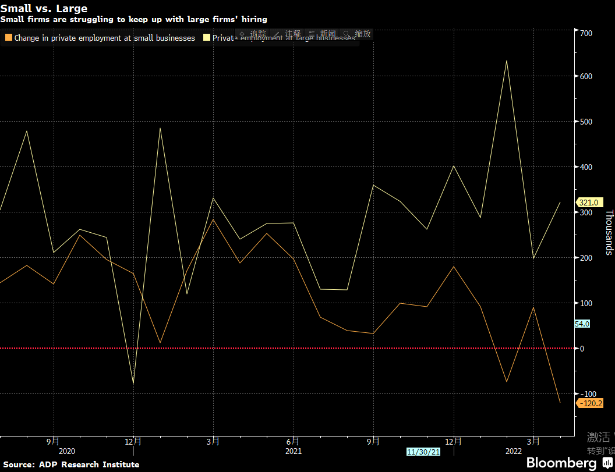Toggle the small businesses series legend label
615x472 pixels.
point(104,38)
